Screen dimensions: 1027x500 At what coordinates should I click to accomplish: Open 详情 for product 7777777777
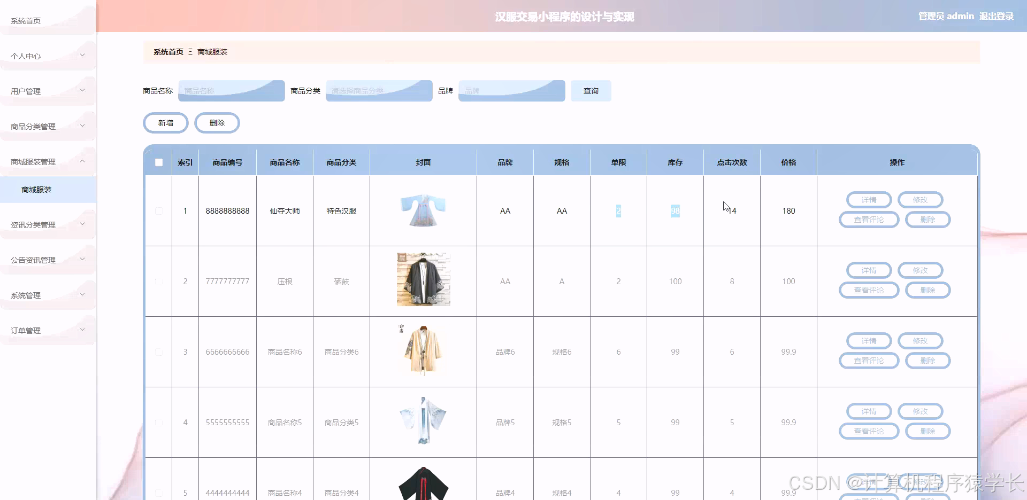point(869,270)
